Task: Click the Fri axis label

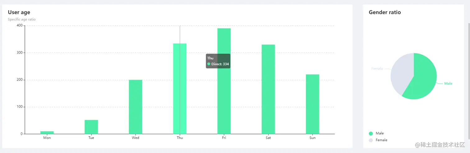Action: [224, 138]
